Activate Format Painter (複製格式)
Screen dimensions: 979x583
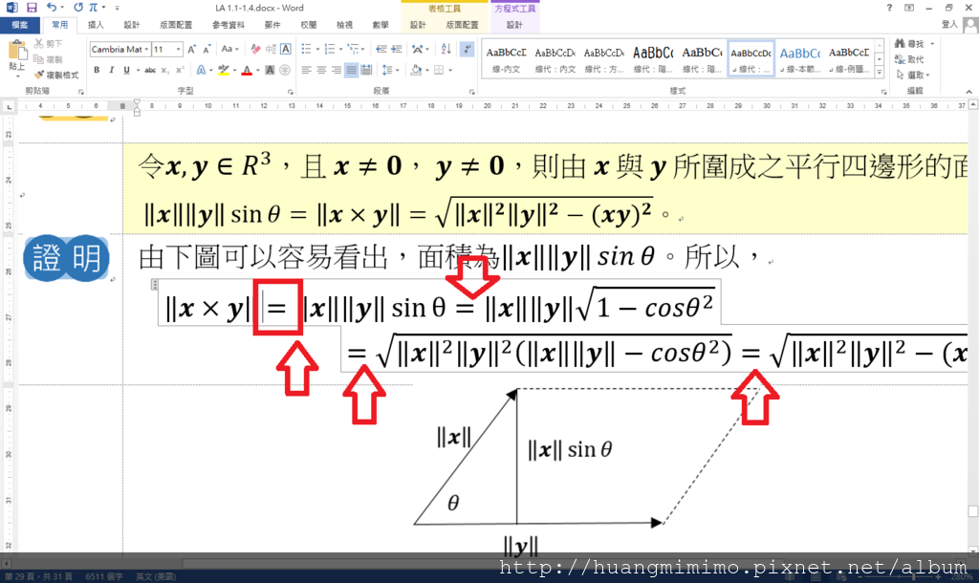(x=56, y=75)
